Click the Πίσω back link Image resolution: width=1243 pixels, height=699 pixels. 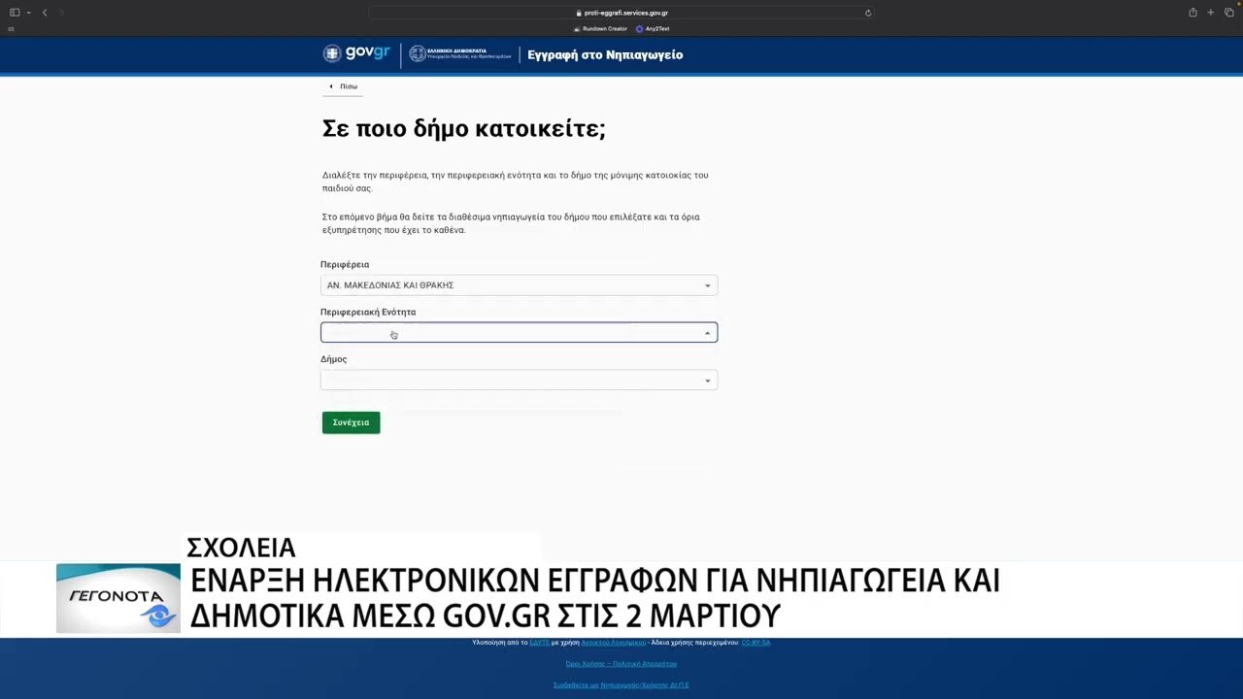344,86
